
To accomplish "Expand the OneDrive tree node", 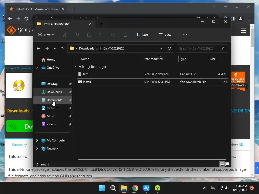I will 37,68.
